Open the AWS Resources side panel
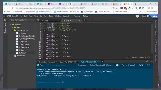Screen dimensions: 161x90 click(x=156, y=46)
